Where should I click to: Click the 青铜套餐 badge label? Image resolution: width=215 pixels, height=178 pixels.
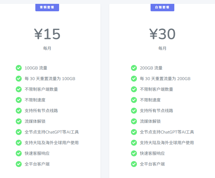47,7
